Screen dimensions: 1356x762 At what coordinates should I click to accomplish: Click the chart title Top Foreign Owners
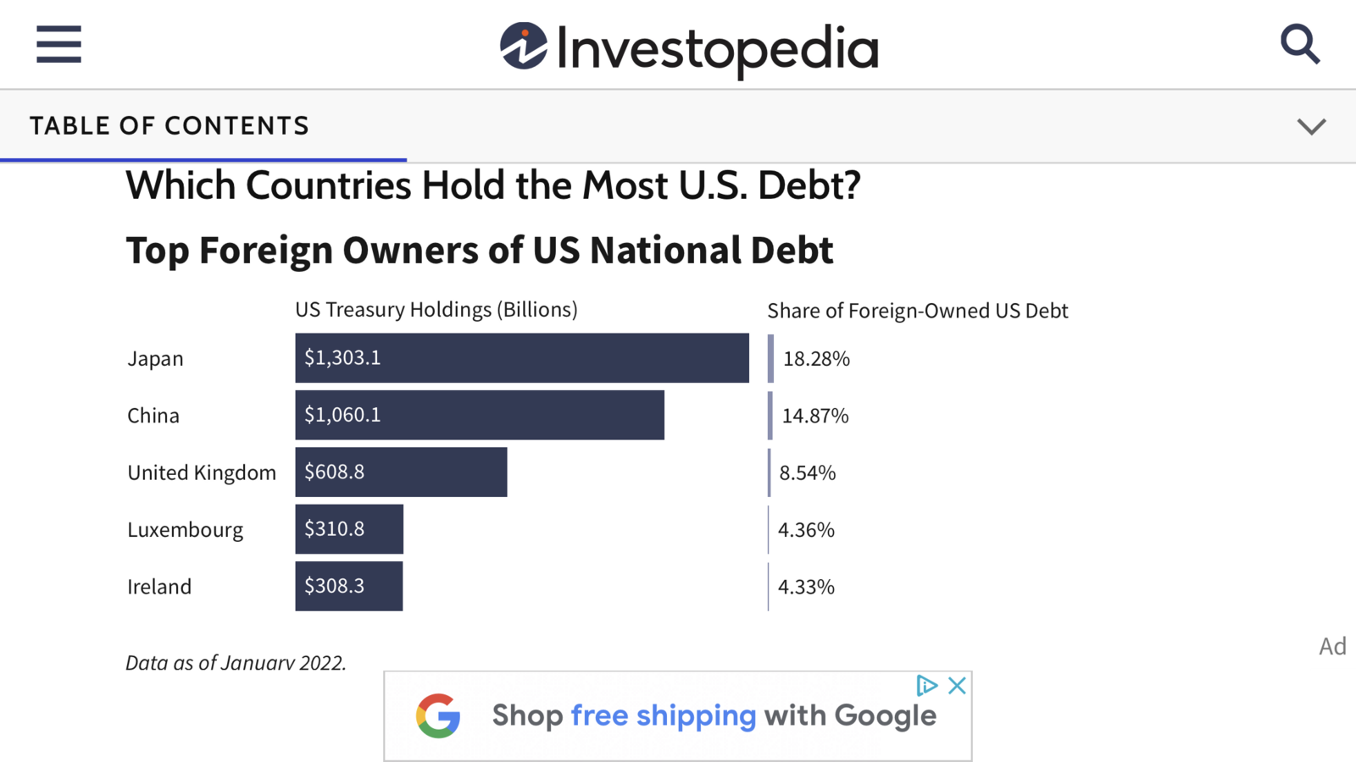pyautogui.click(x=480, y=251)
